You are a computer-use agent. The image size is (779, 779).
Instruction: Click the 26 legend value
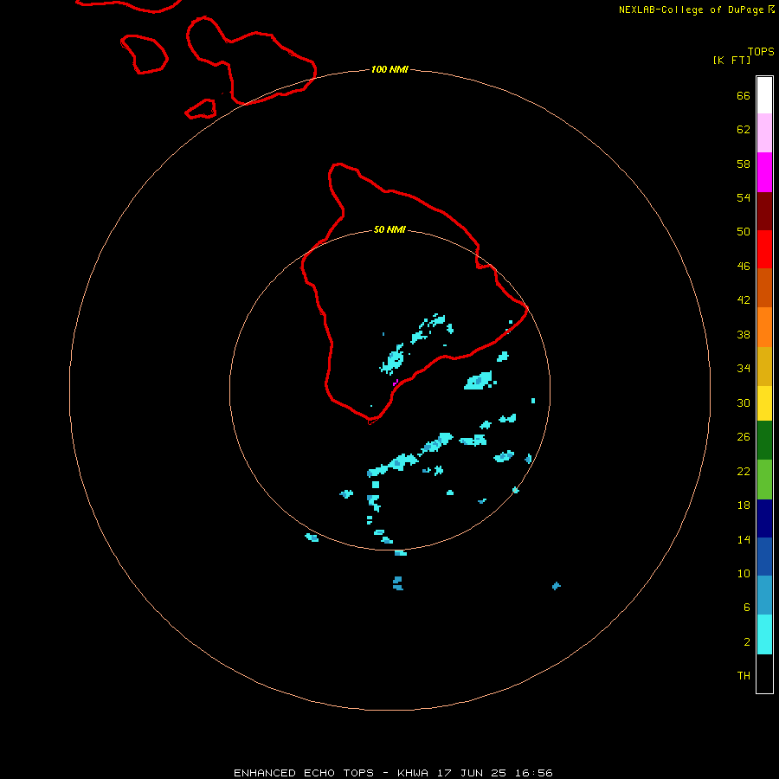click(744, 437)
